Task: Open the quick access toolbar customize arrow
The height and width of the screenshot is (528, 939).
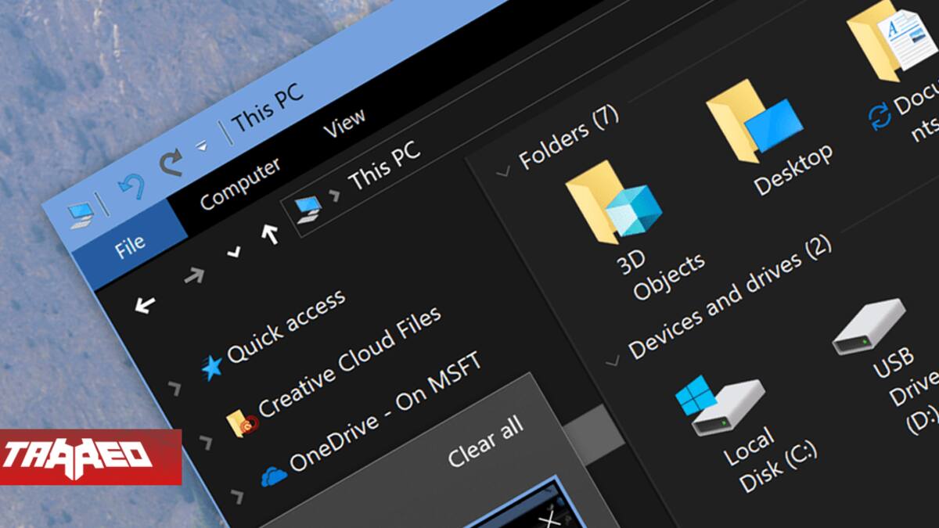Action: point(201,146)
